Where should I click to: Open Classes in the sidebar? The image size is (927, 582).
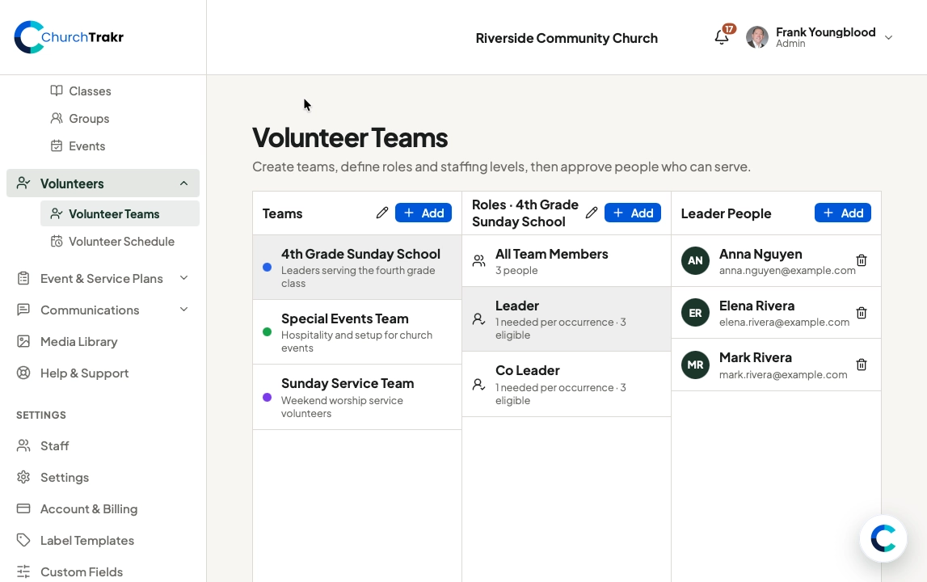coord(90,91)
